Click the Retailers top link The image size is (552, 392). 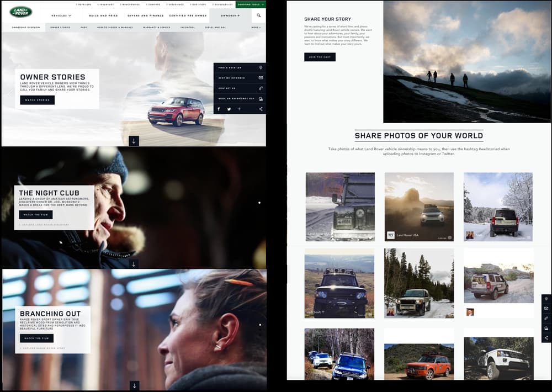(84, 4)
